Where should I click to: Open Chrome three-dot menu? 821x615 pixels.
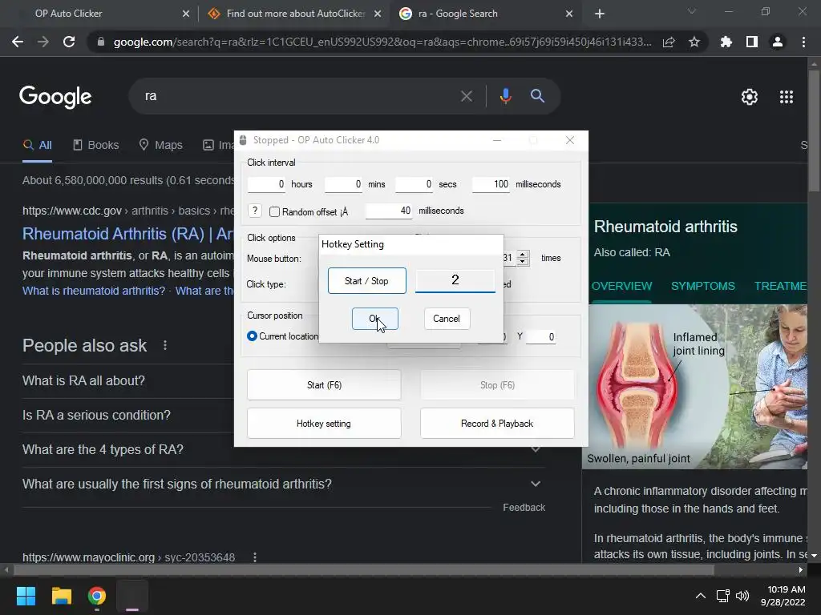(803, 42)
